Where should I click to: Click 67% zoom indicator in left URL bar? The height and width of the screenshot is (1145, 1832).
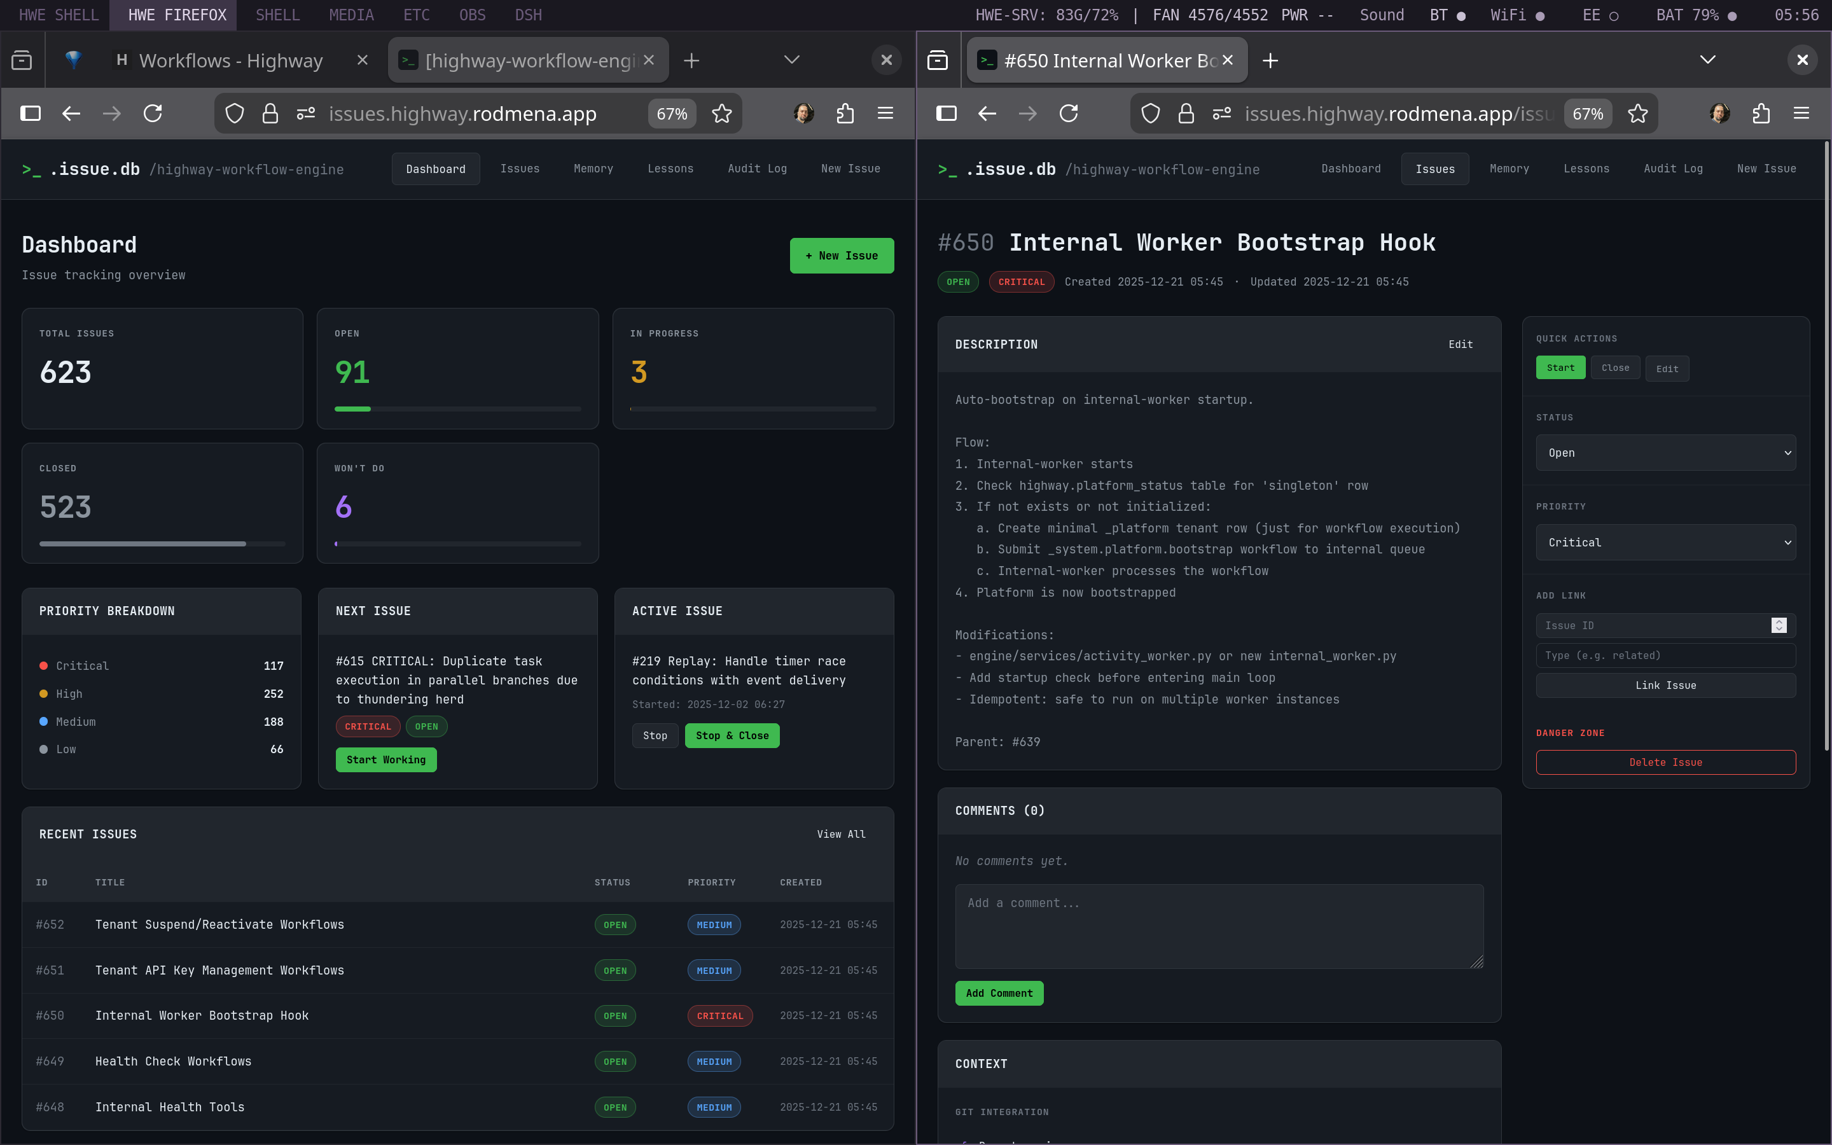click(672, 114)
